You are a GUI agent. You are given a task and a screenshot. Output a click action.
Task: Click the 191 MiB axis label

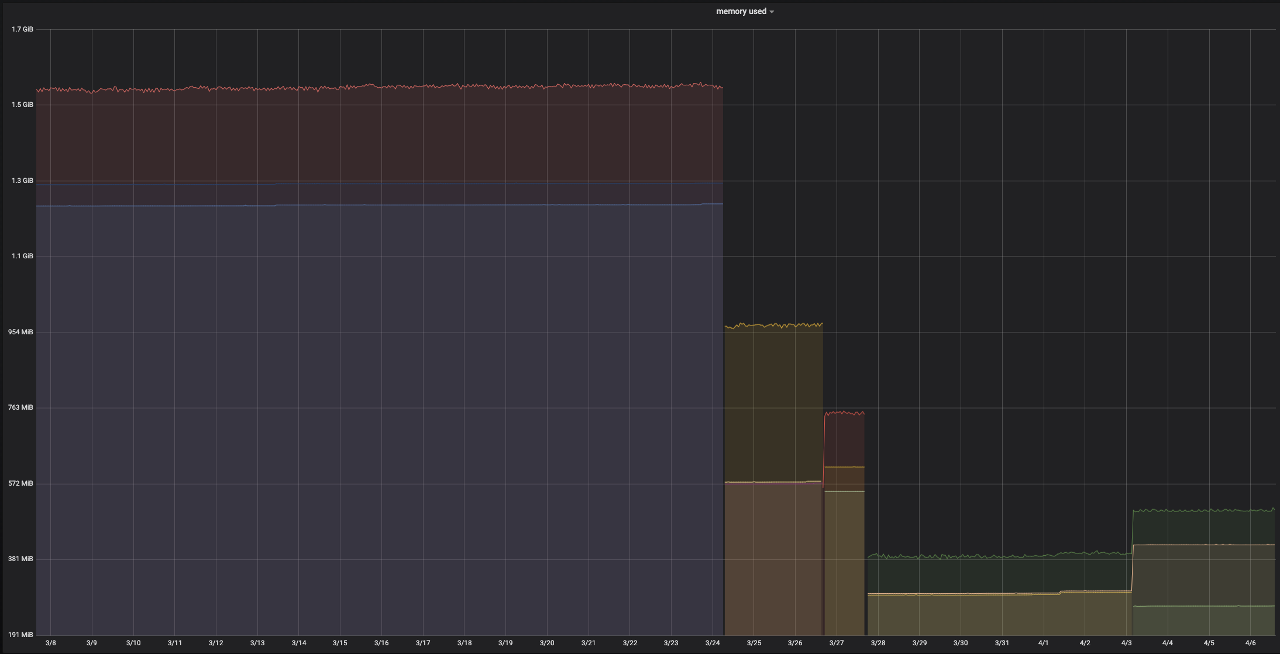[x=21, y=634]
